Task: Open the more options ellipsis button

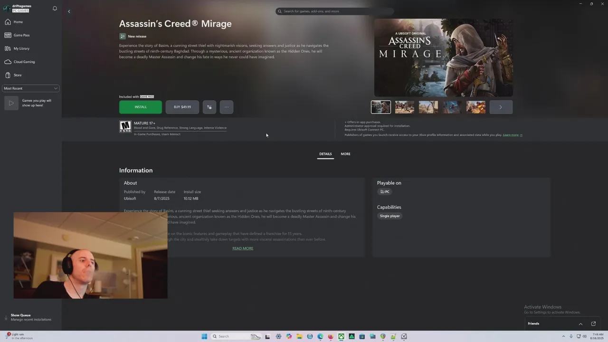Action: (227, 107)
